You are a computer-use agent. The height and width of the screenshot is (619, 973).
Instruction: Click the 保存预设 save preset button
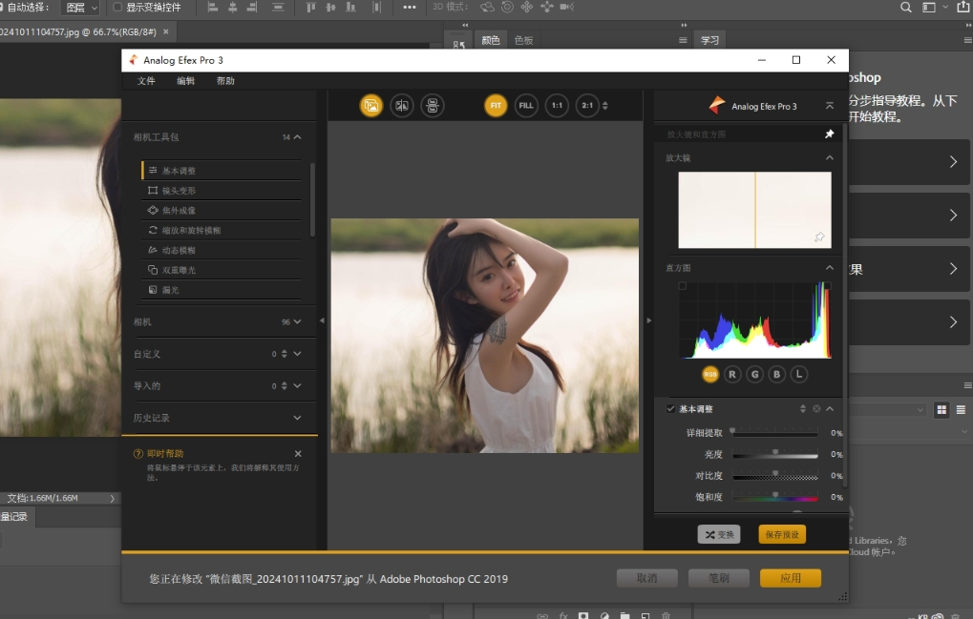click(782, 535)
